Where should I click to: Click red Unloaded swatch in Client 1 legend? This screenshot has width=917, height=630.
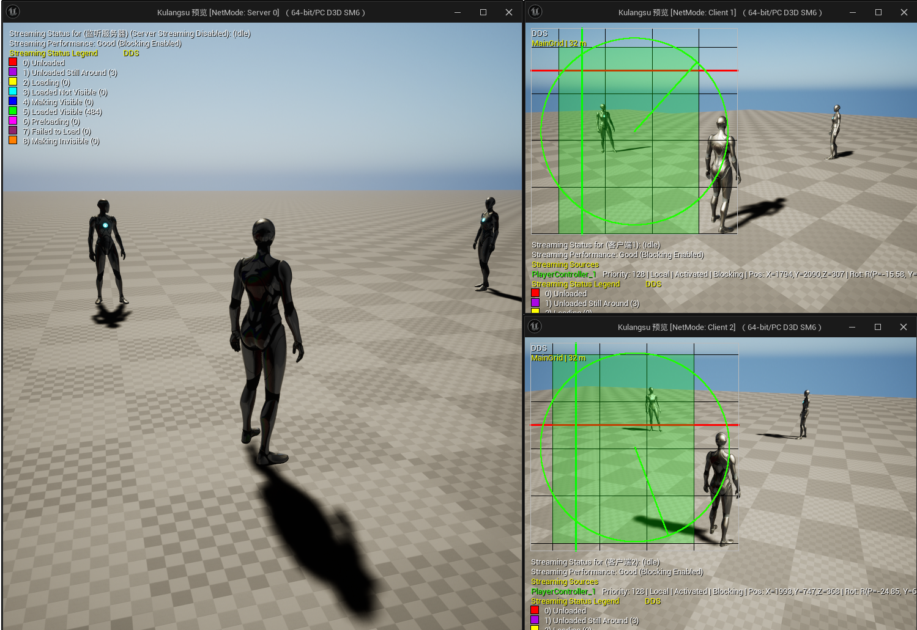pyautogui.click(x=535, y=293)
